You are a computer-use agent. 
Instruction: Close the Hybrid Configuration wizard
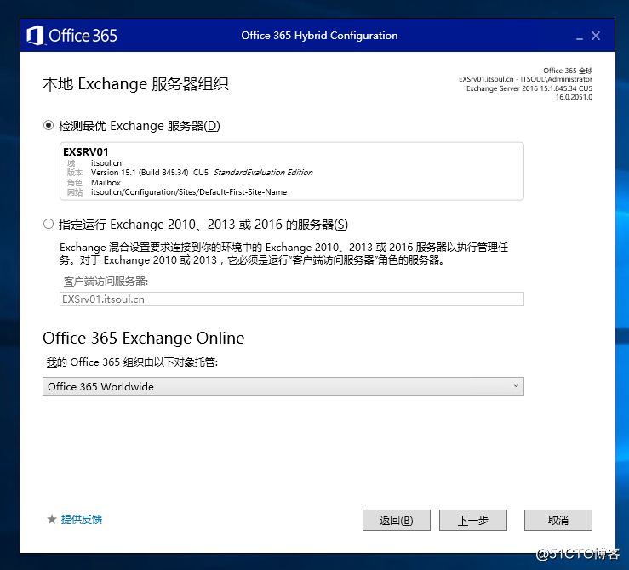(x=596, y=36)
